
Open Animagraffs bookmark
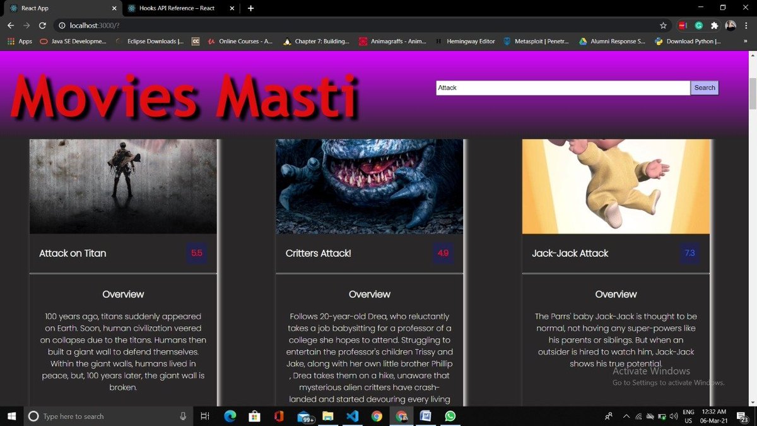click(x=392, y=41)
